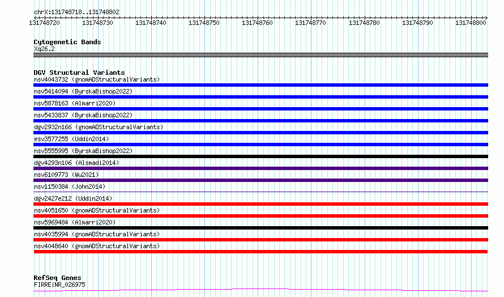Click ruler position 131748780
Viewport: 504px width, 297px height.
click(364, 23)
